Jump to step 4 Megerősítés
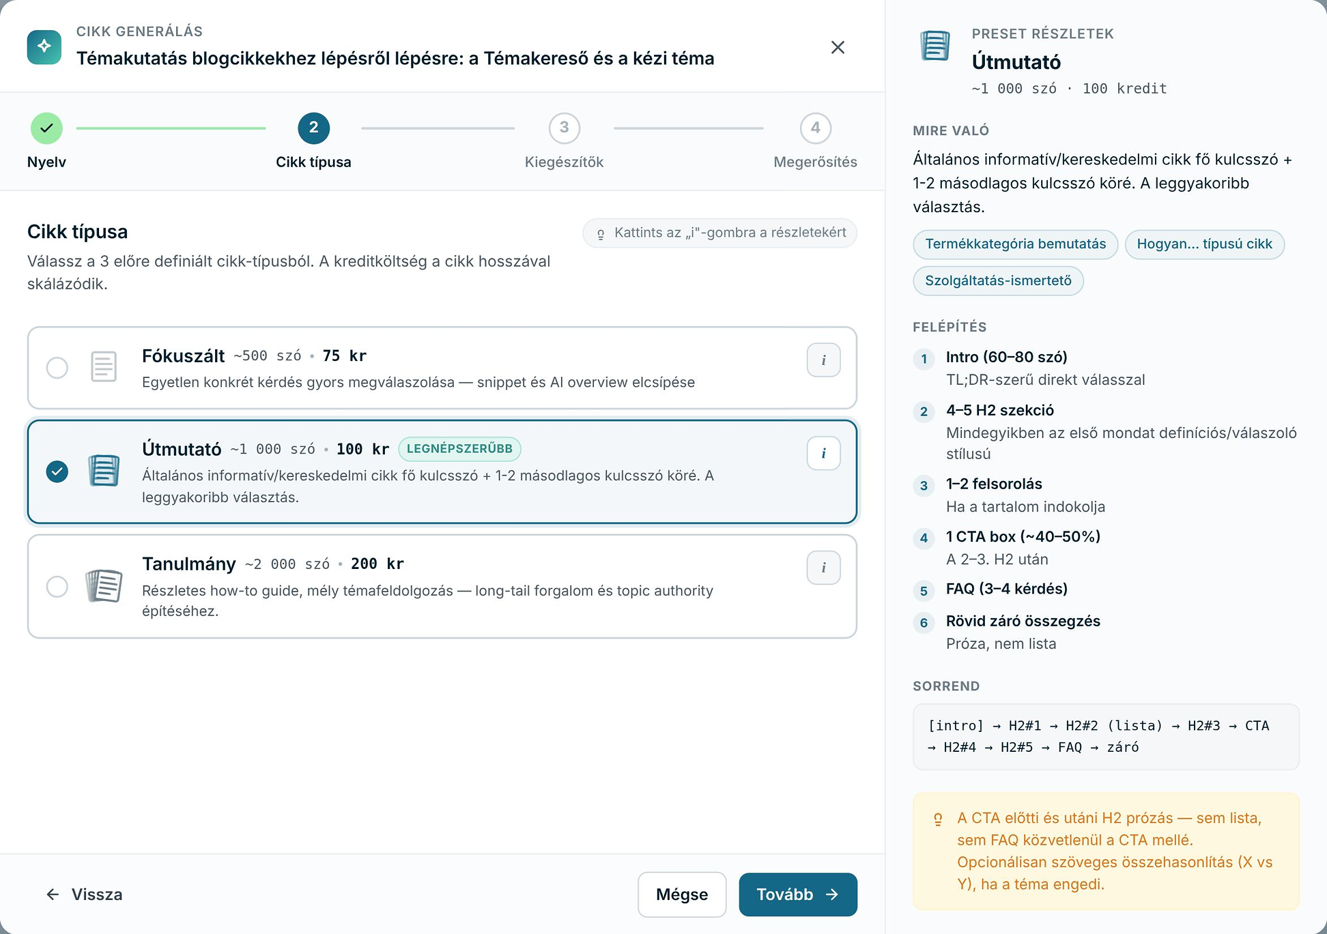The image size is (1327, 934). 815,128
